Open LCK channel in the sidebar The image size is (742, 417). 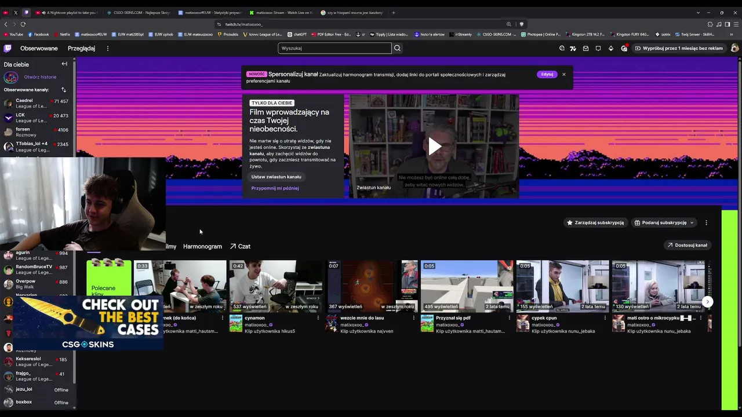(37, 118)
